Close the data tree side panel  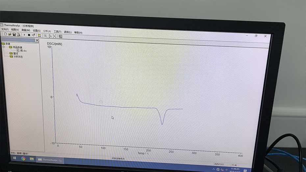click(37, 40)
